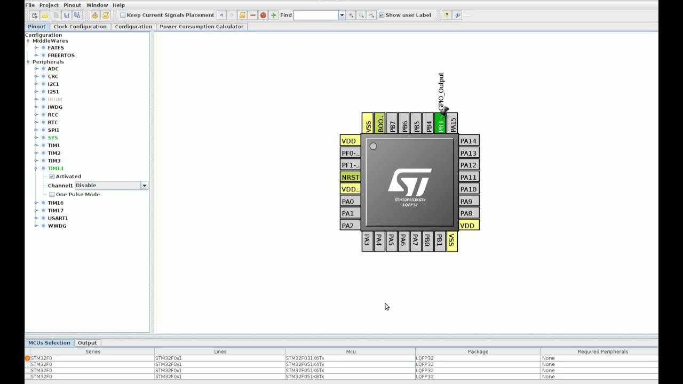Click the PA2 pin on chip
683x384 pixels.
[350, 226]
